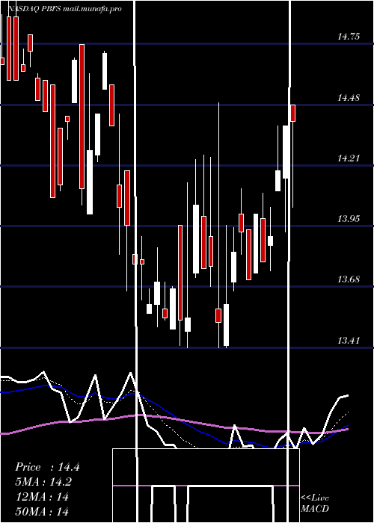The width and height of the screenshot is (374, 523).
Task: Click the '12MA : 14' readout
Action: pyautogui.click(x=42, y=497)
